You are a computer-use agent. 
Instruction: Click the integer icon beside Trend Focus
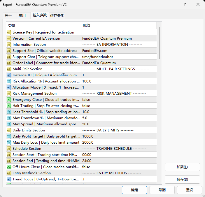(x=9, y=179)
